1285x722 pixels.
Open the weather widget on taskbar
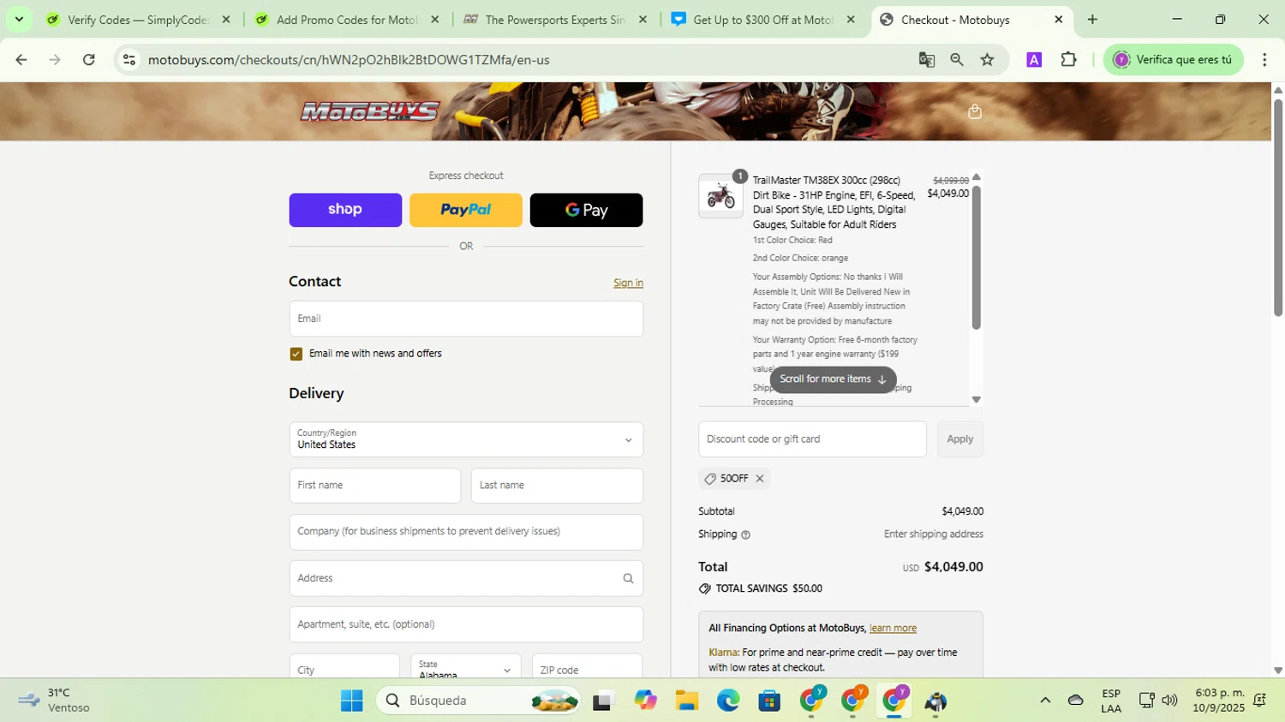[x=53, y=701]
